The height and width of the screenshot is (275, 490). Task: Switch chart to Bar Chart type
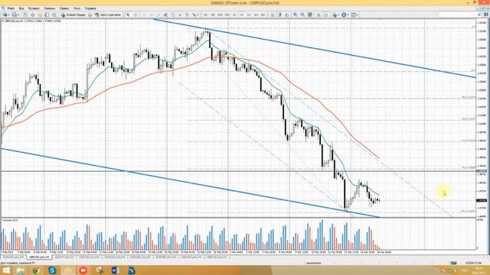point(273,15)
